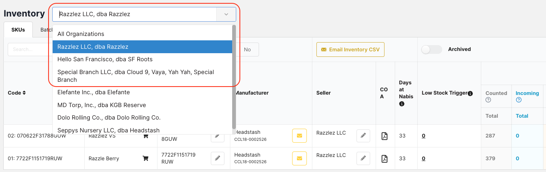Open PDF COA icon for Razzle Berry row
Screen dimensions: 546x172
point(384,158)
